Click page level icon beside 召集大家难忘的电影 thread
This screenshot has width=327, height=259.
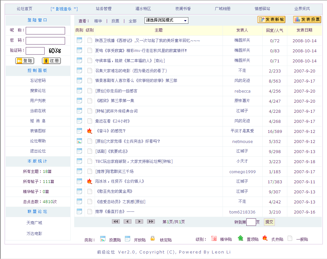pyautogui.click(x=90, y=71)
